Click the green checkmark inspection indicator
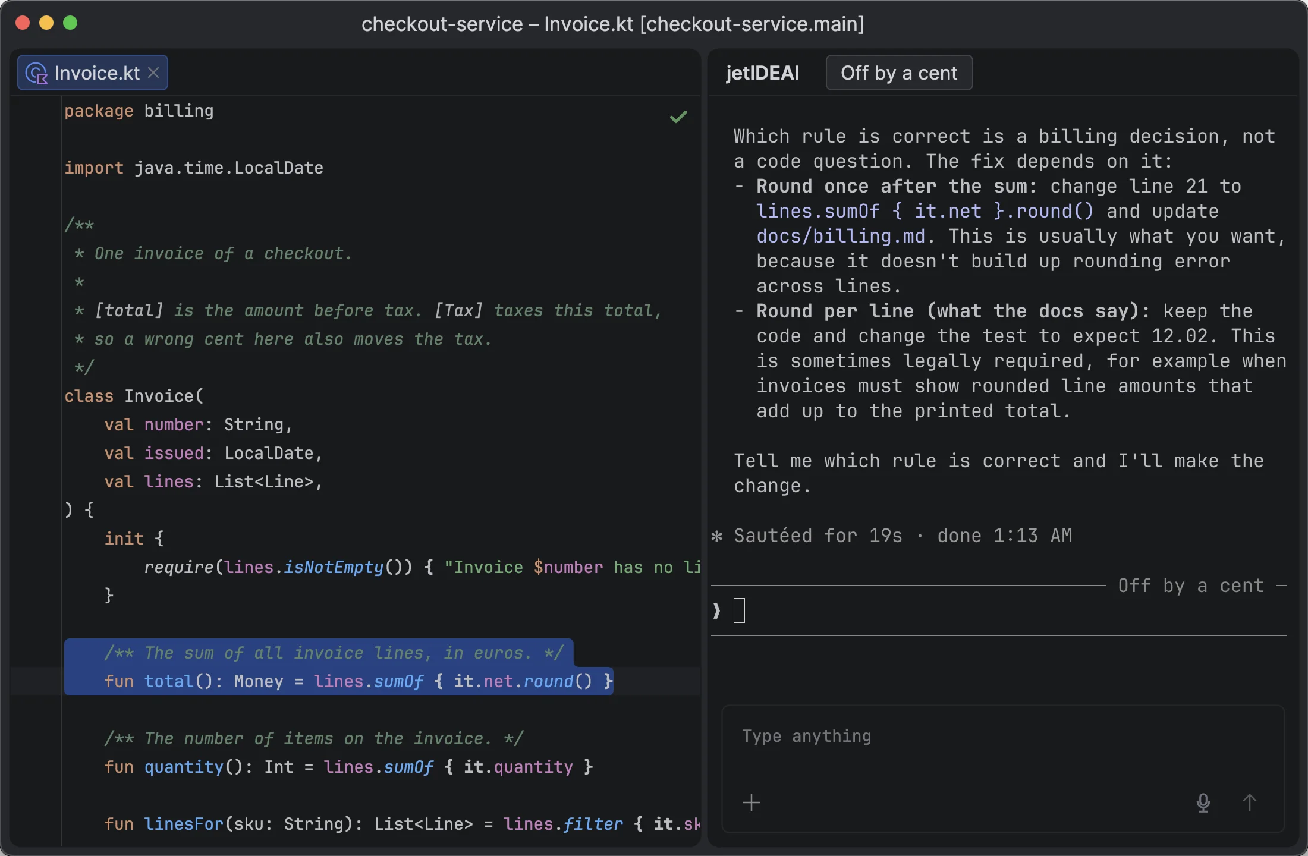This screenshot has width=1308, height=856. [x=678, y=117]
